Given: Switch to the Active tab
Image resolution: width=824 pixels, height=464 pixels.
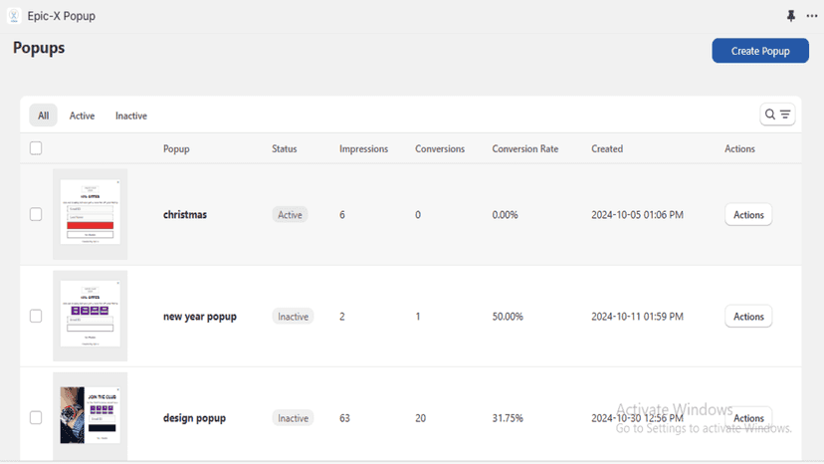Looking at the screenshot, I should tap(82, 116).
